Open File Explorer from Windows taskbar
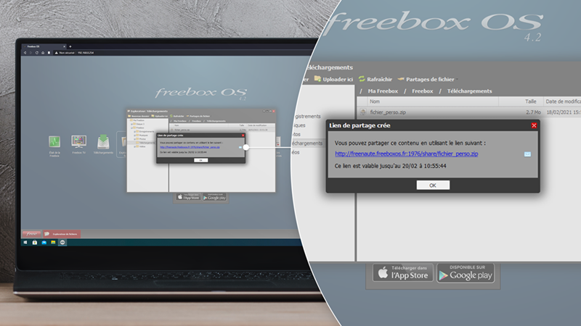The width and height of the screenshot is (581, 326). tap(53, 243)
